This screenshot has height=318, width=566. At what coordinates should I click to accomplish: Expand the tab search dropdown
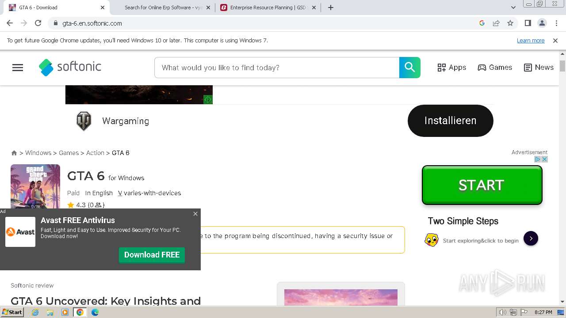click(x=513, y=8)
